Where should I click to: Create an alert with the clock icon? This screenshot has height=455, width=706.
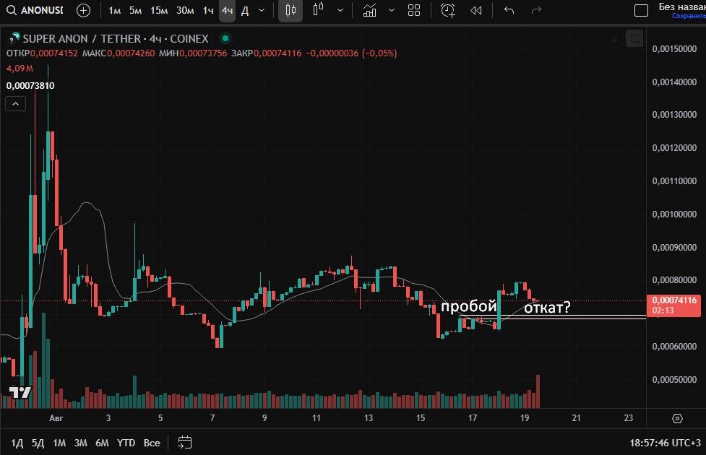click(x=448, y=10)
